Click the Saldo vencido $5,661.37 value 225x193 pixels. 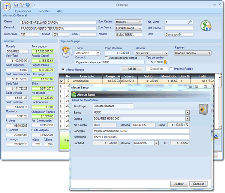[17, 98]
